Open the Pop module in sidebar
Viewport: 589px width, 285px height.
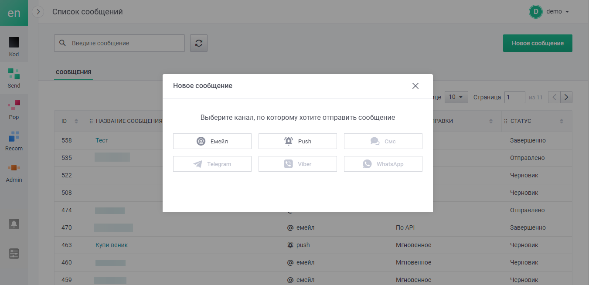(14, 110)
